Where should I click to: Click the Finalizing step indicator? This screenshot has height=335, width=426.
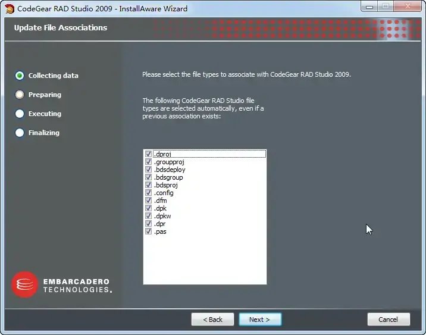pyautogui.click(x=20, y=133)
